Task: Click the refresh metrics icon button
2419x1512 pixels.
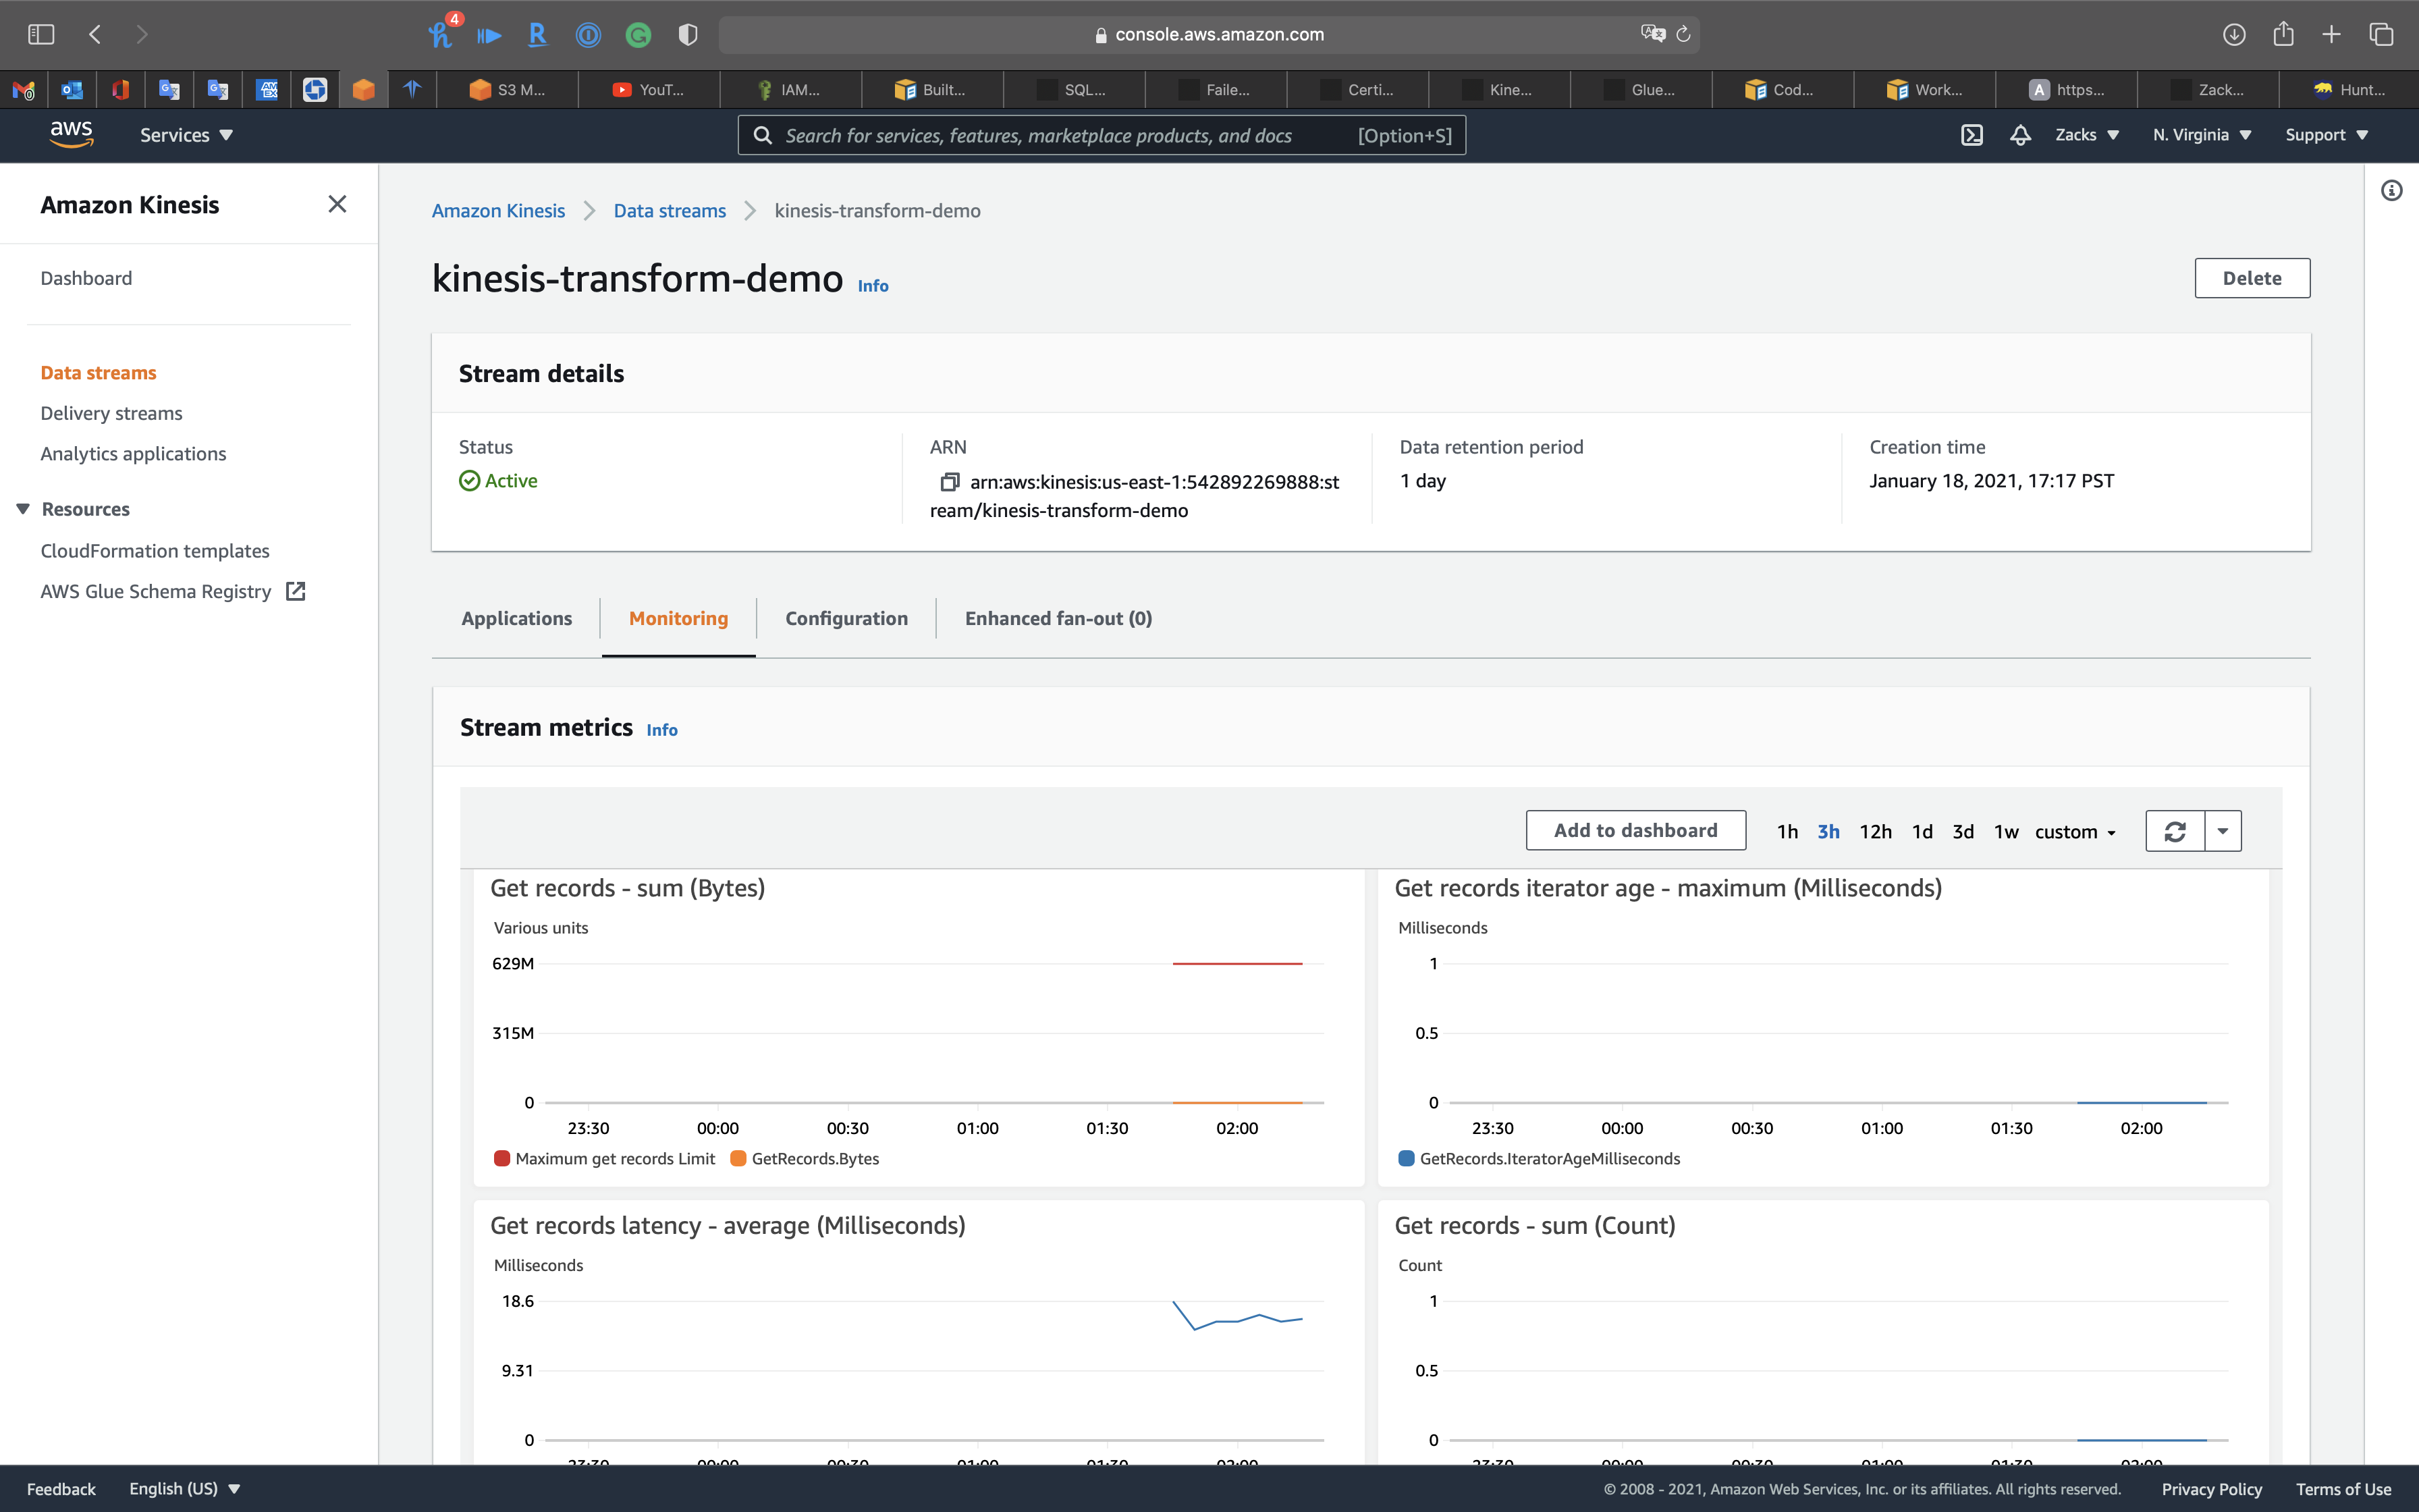Action: tap(2175, 831)
